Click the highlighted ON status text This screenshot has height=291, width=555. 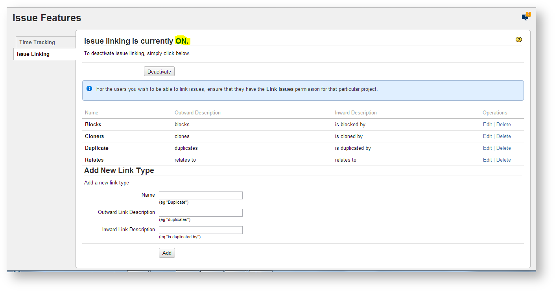[x=182, y=41]
